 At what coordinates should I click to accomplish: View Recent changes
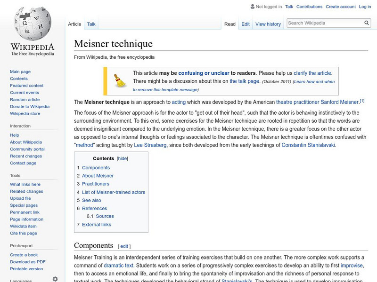26,156
